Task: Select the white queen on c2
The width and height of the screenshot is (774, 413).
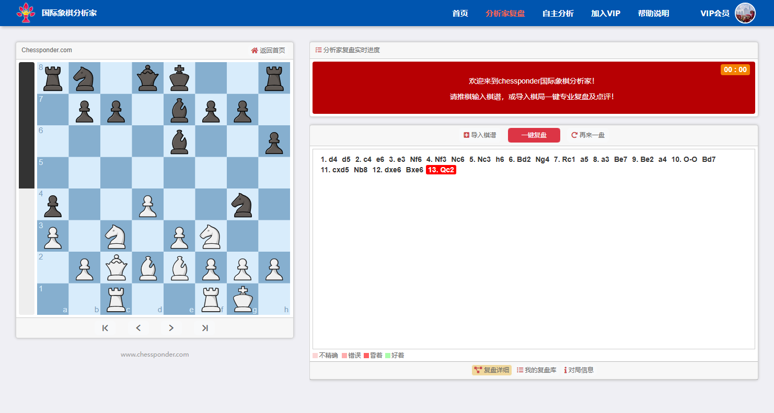Action: [116, 267]
